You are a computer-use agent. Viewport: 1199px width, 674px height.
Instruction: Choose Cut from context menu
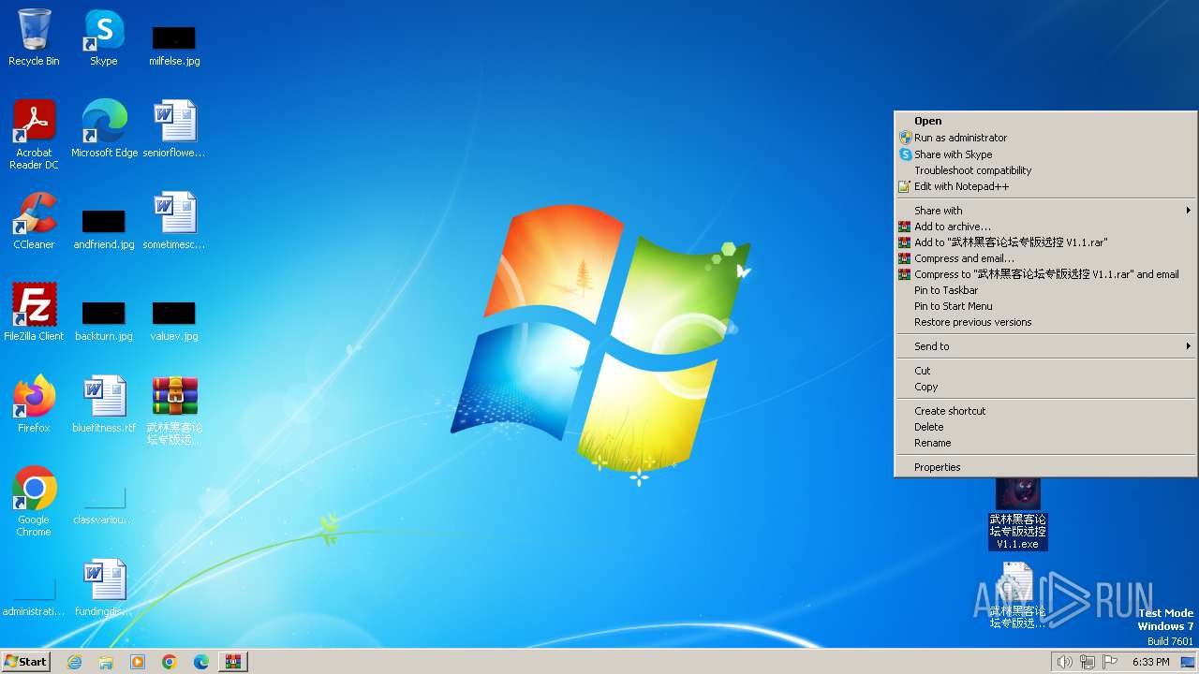tap(1045, 371)
